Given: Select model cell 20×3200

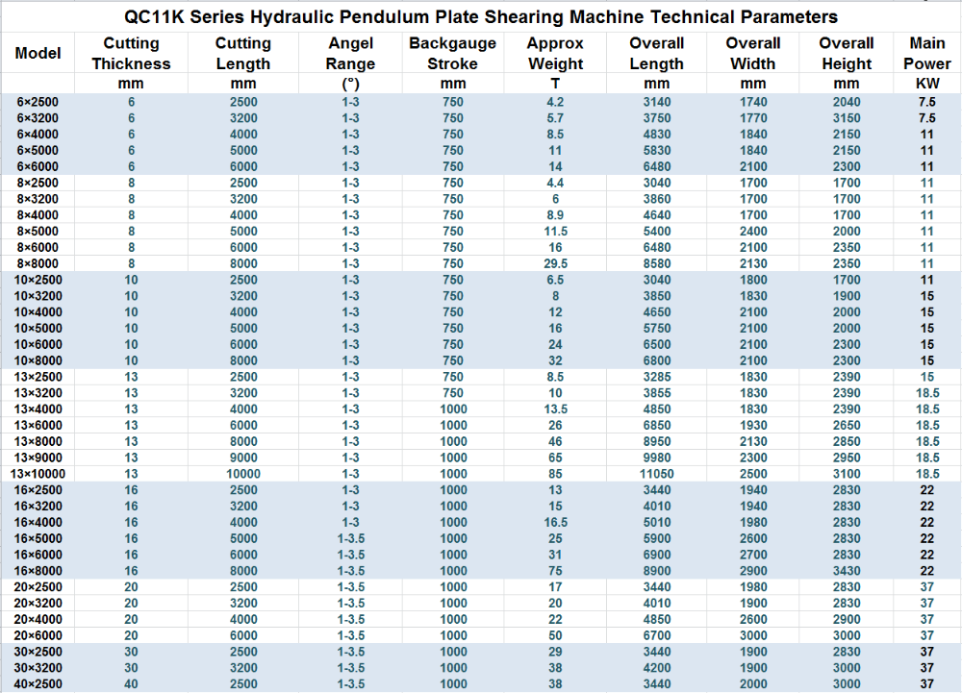Looking at the screenshot, I should click(38, 604).
